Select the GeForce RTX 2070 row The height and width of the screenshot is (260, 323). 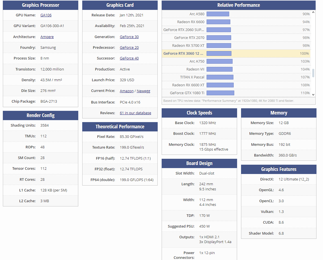coord(236,38)
